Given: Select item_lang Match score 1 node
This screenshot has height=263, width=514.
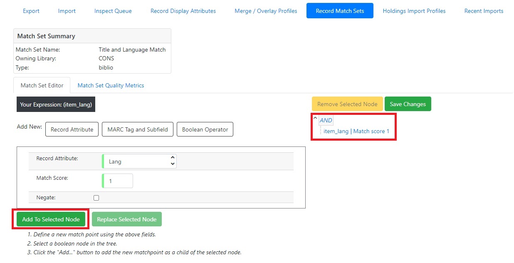Looking at the screenshot, I should coord(356,131).
